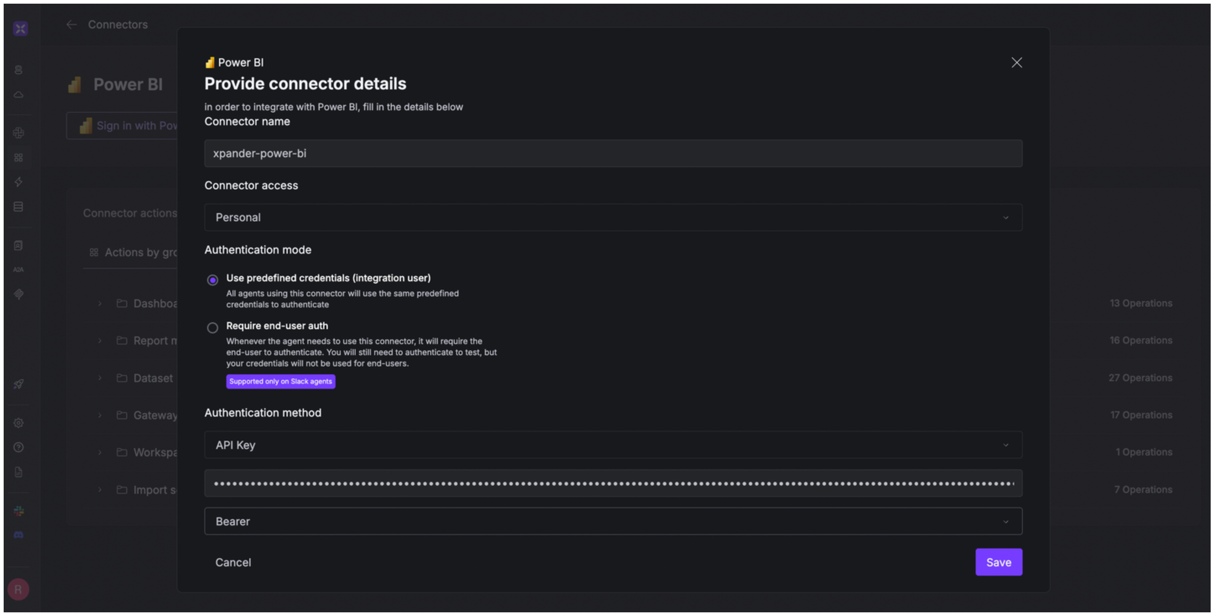Open the settings gear icon in sidebar
This screenshot has width=1214, height=616.
18,423
